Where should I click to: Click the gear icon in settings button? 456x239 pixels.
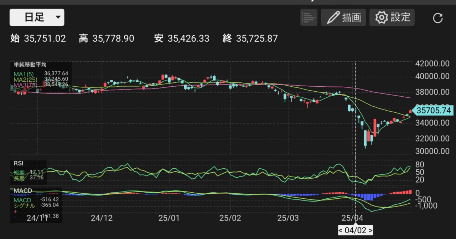coord(382,17)
